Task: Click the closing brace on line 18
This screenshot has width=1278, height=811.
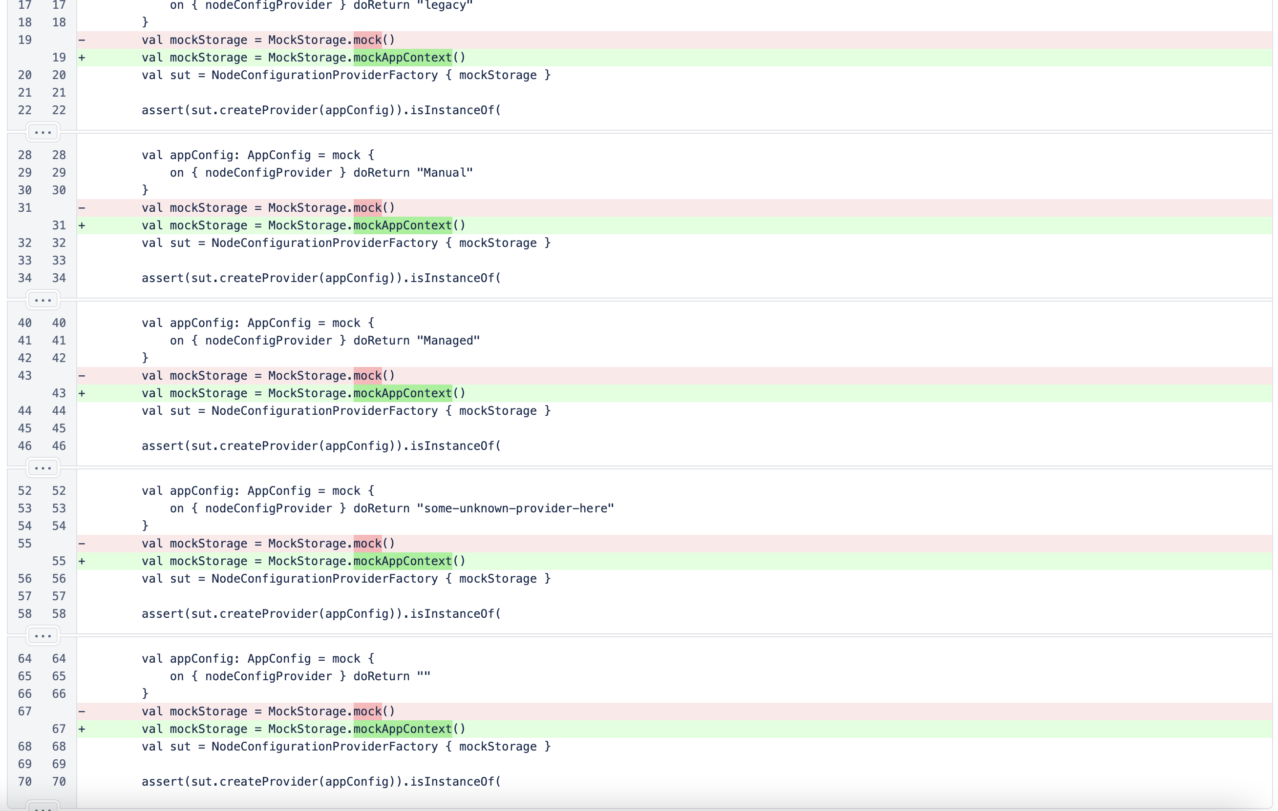Action: click(x=145, y=22)
